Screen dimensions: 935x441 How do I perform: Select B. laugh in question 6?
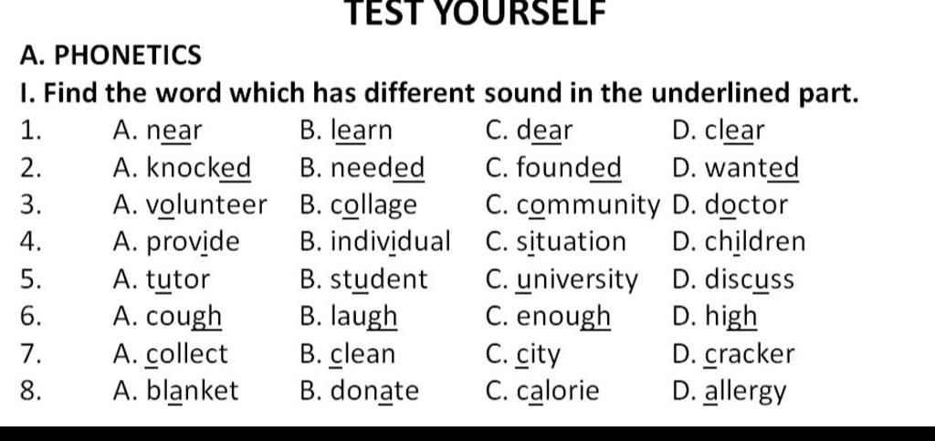349,317
